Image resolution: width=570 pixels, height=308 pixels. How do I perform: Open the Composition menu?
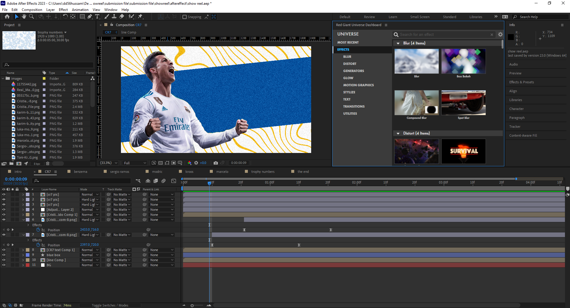32,10
